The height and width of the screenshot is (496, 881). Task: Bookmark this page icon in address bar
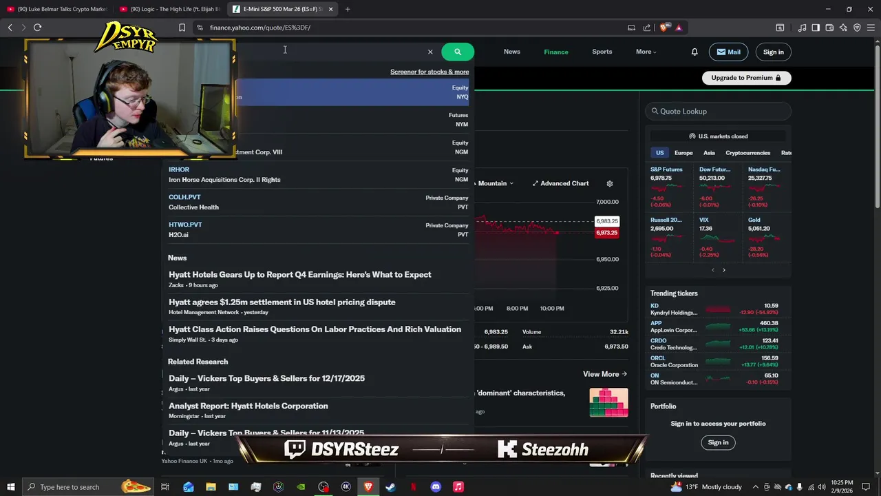pyautogui.click(x=182, y=28)
